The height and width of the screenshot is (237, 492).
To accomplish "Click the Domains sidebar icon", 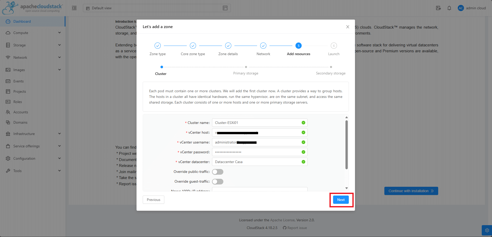I will click(x=8, y=122).
